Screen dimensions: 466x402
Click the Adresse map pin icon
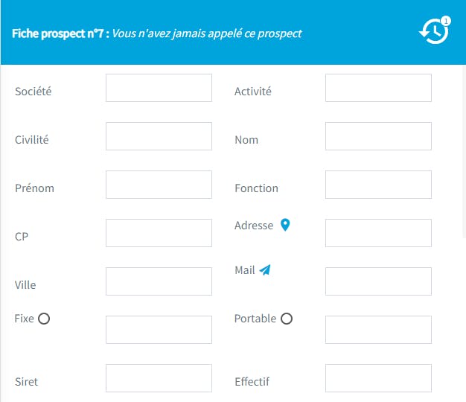tap(284, 225)
